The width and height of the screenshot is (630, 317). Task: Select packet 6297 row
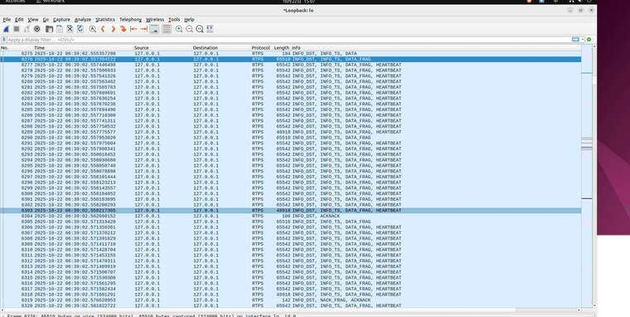point(290,177)
